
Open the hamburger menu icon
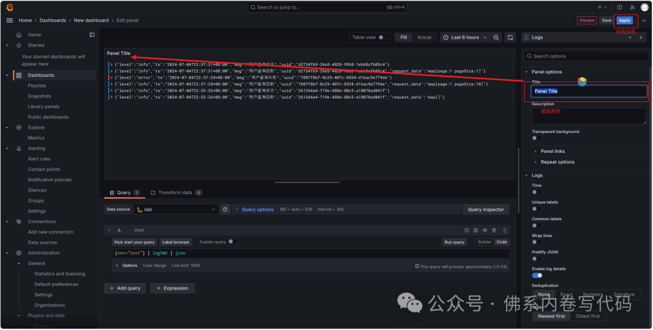[10, 21]
